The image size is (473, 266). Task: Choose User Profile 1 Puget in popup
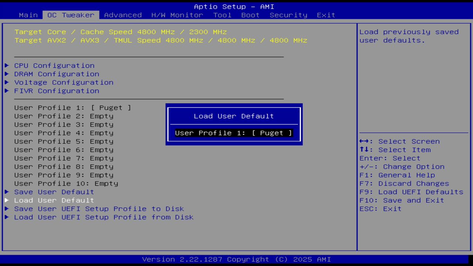point(234,133)
